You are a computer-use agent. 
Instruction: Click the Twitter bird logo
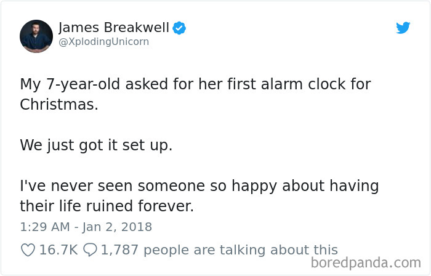pyautogui.click(x=403, y=28)
